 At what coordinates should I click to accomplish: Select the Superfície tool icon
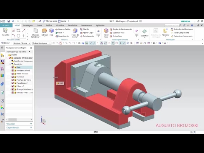(x=144, y=33)
